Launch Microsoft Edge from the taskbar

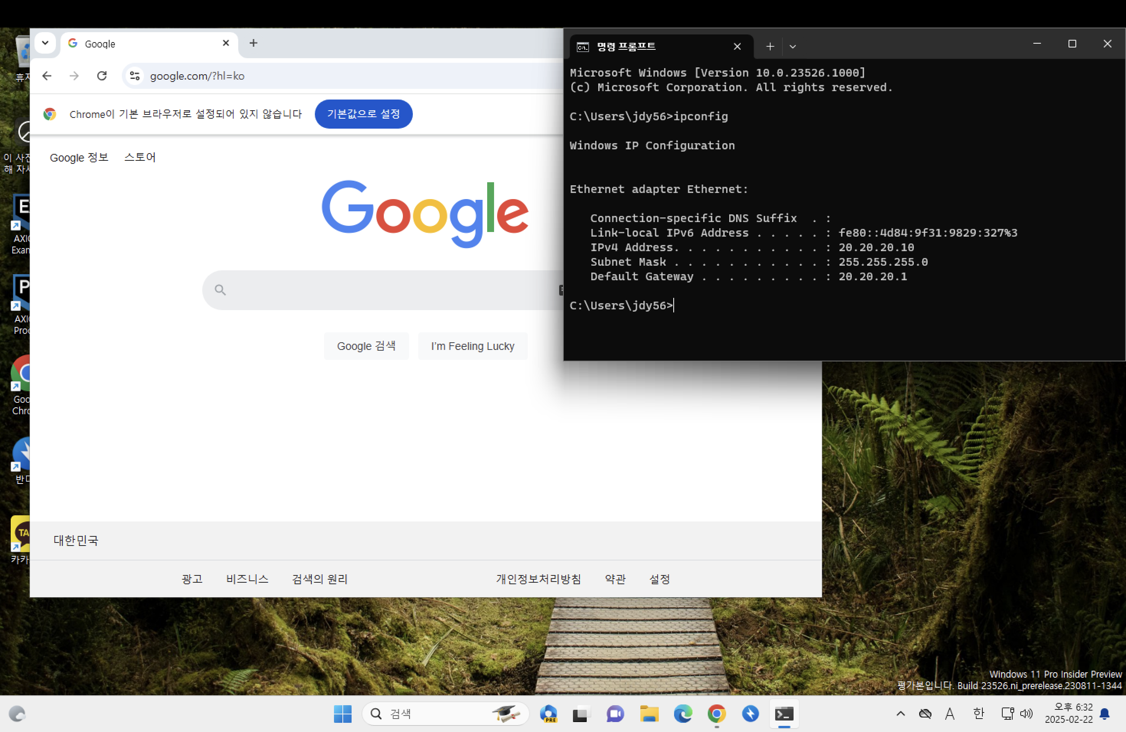683,713
